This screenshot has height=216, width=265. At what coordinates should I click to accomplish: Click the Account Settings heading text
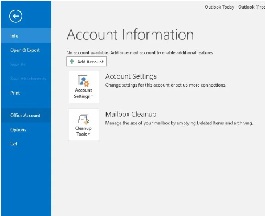click(x=131, y=76)
